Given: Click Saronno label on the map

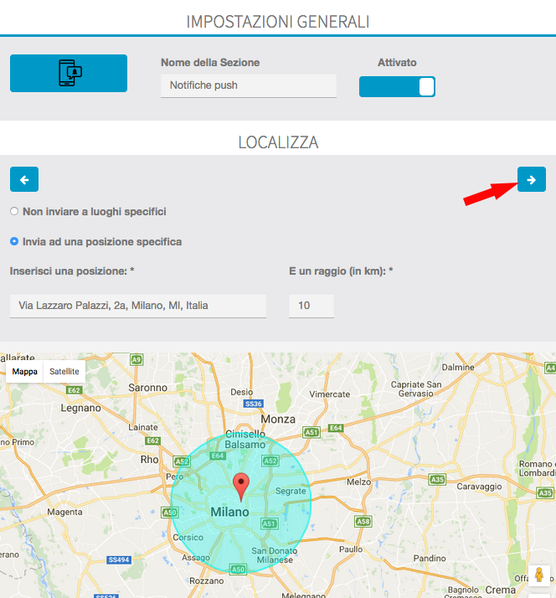Looking at the screenshot, I should (x=150, y=389).
